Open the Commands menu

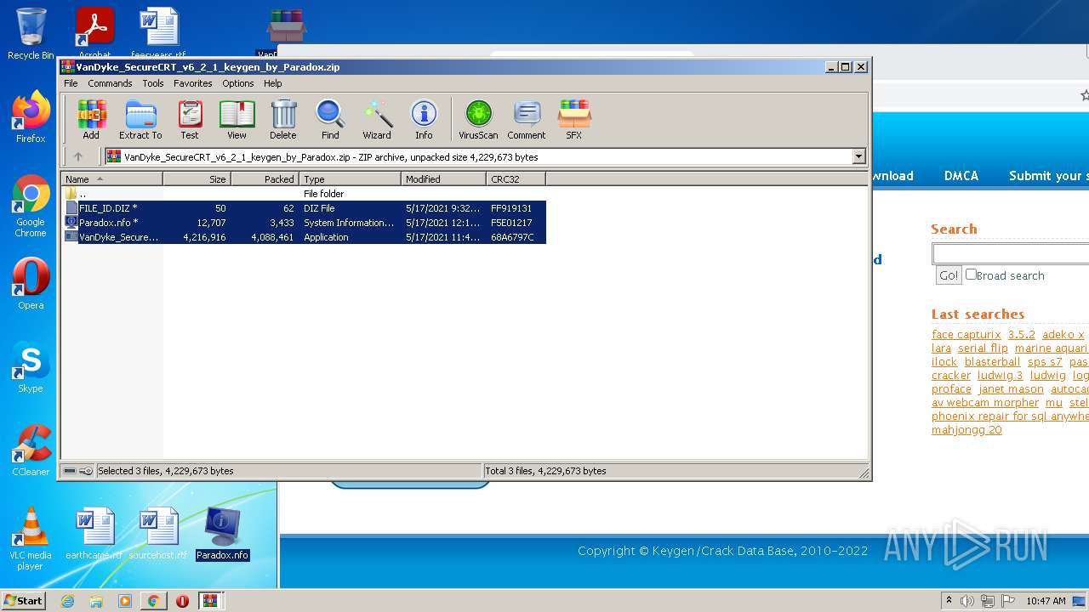pos(110,83)
